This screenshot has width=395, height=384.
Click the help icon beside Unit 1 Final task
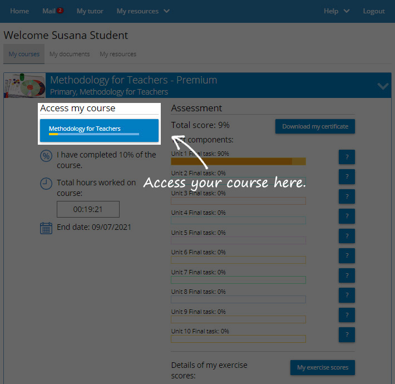pos(347,157)
